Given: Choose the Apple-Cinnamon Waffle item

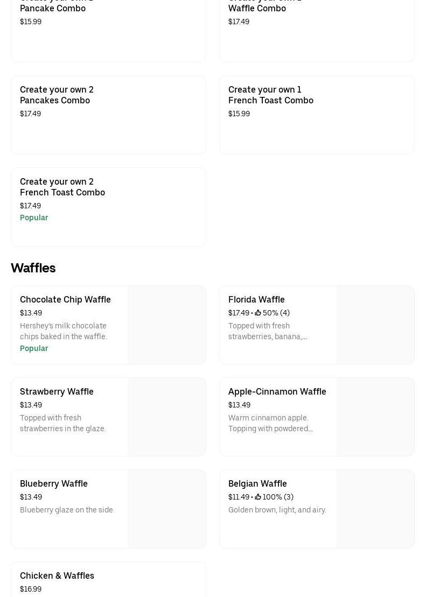Looking at the screenshot, I should 277,392.
